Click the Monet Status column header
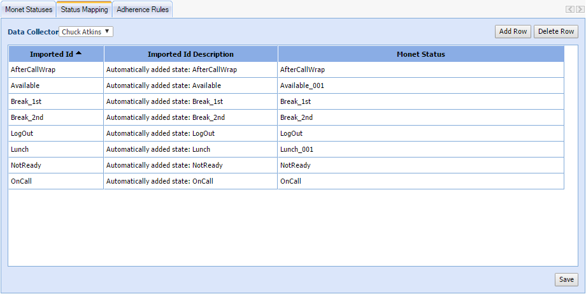This screenshot has width=586, height=294. point(420,54)
